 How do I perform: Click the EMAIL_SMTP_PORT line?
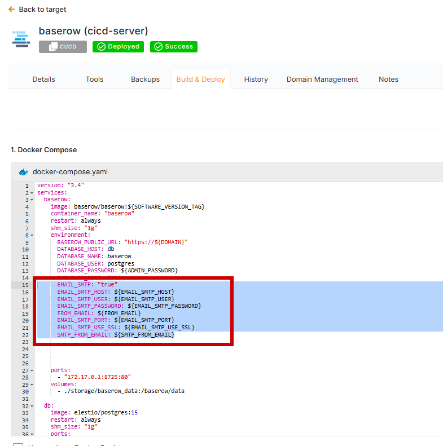116,320
